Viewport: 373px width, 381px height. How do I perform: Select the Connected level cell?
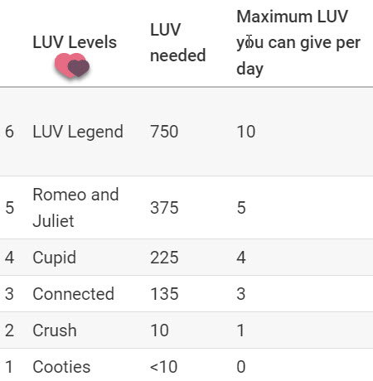point(73,294)
